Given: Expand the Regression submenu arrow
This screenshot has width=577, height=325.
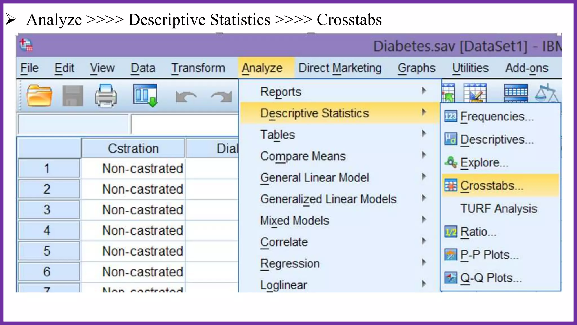Looking at the screenshot, I should [x=424, y=262].
